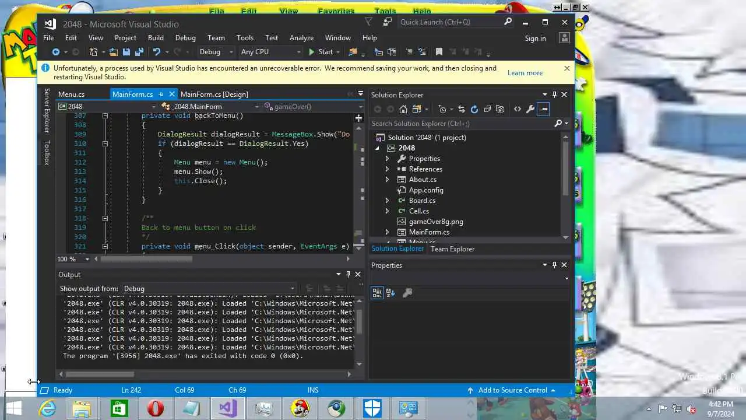Click the Save All toolbar icon
The width and height of the screenshot is (746, 420).
tap(139, 52)
